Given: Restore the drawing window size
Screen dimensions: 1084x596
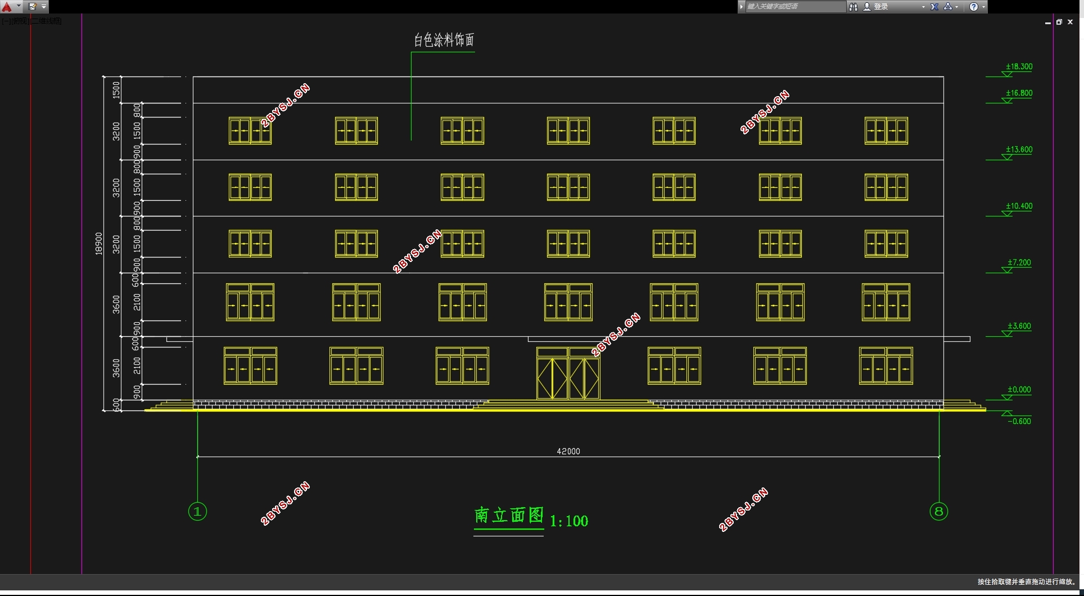Looking at the screenshot, I should pyautogui.click(x=1059, y=22).
